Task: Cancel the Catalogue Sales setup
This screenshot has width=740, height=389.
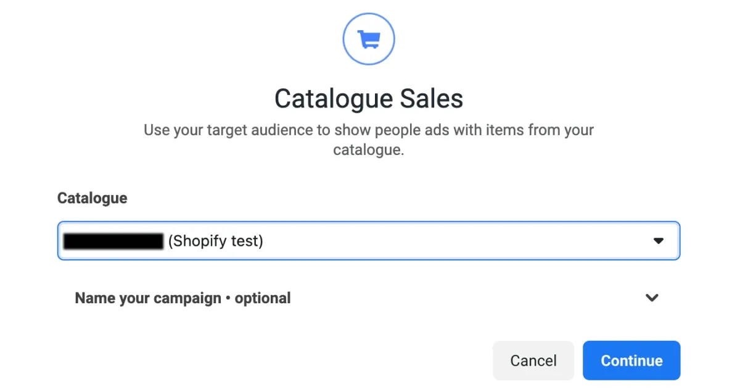Action: 533,360
